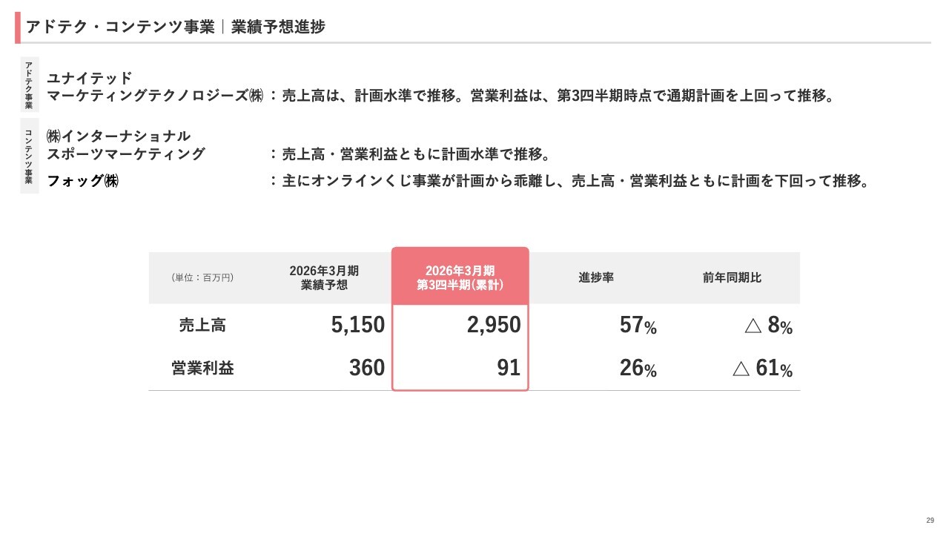Select the ユナイテッドマーケティングテクノロジーズ㈱ company name
949x534 pixels.
(154, 88)
